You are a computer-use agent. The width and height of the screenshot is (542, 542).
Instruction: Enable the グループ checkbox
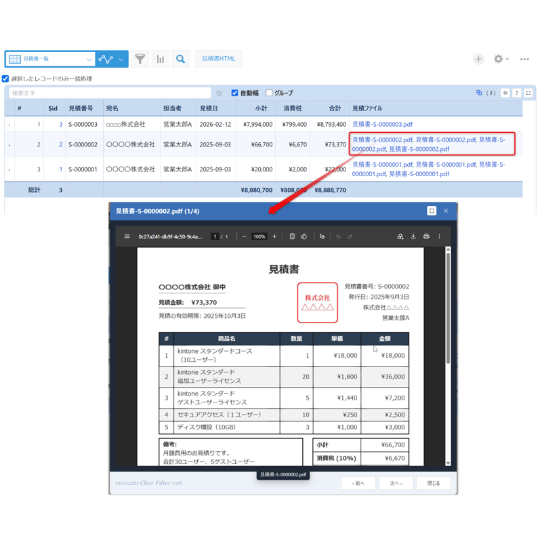point(269,93)
